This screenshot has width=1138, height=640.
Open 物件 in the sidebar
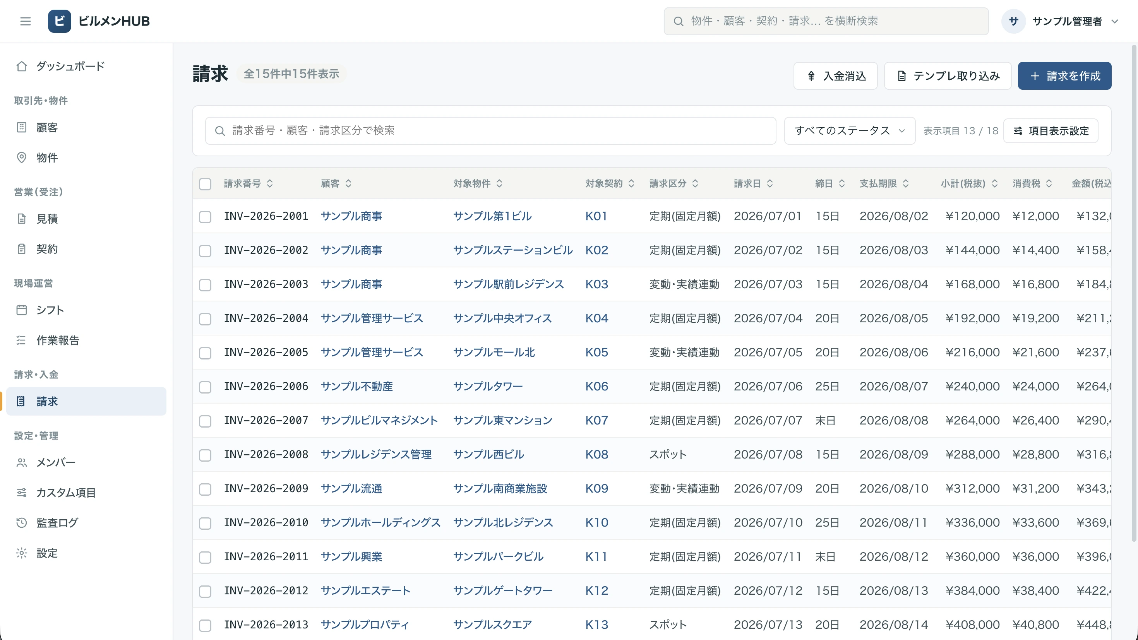click(86, 158)
